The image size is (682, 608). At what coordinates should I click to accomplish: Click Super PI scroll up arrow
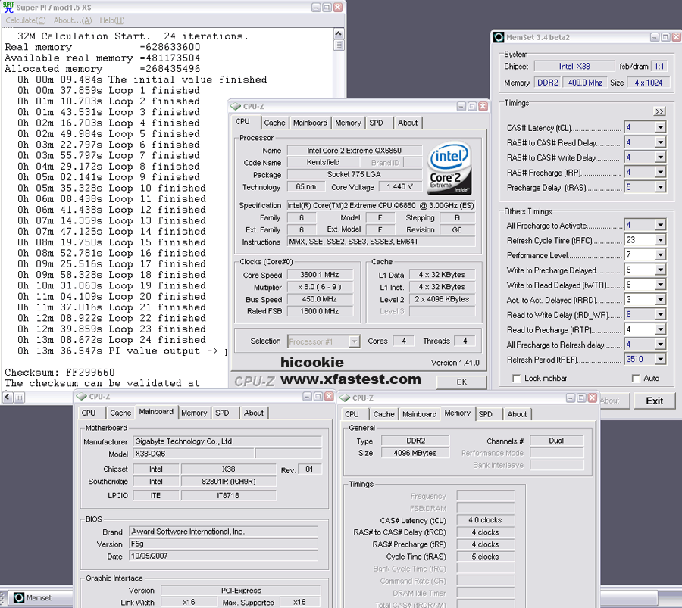tap(339, 33)
